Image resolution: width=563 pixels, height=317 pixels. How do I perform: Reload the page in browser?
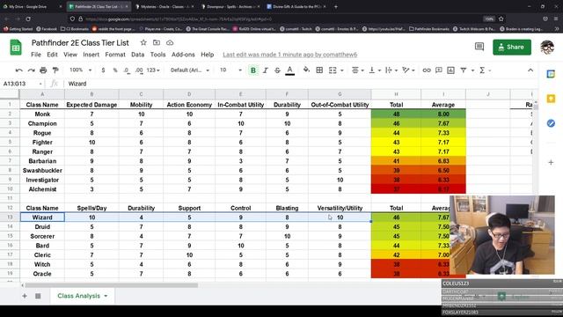click(x=28, y=18)
